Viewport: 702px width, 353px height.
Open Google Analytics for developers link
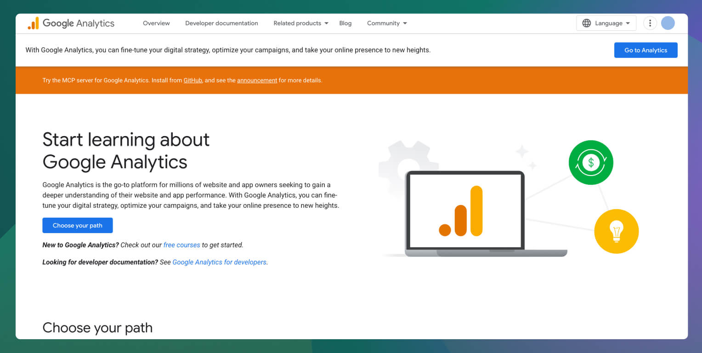click(219, 262)
